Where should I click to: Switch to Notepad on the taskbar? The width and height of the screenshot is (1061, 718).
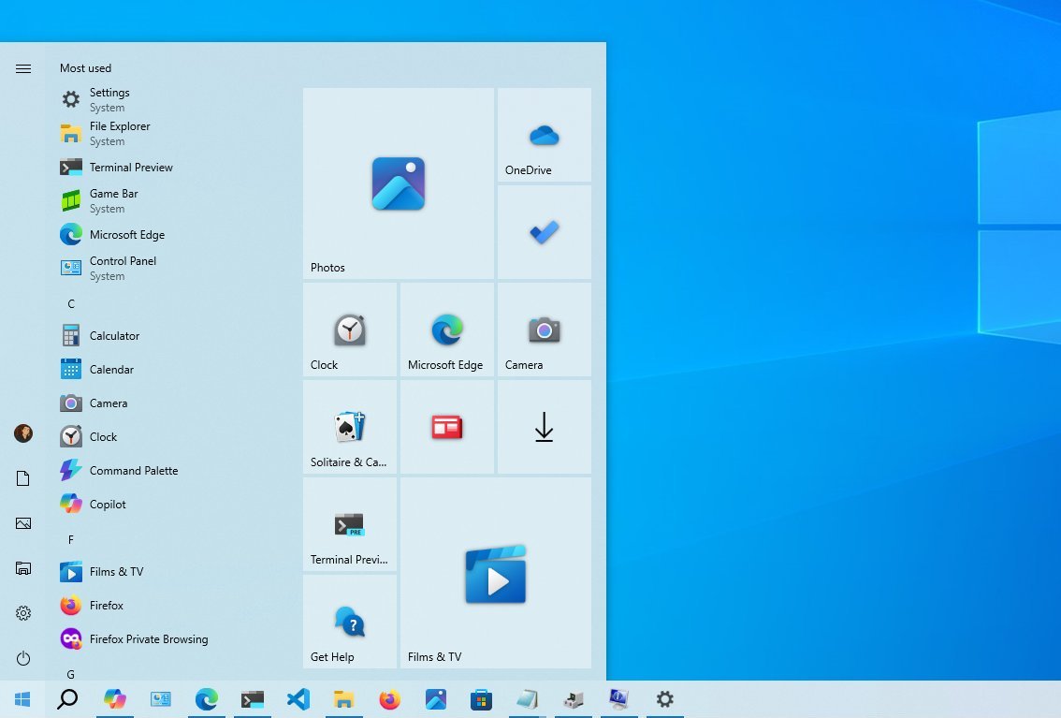(527, 699)
